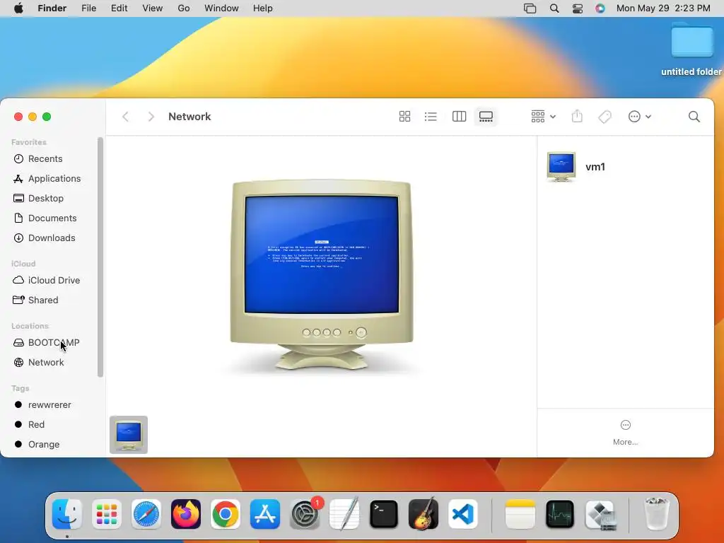Launch Safari from the Dock

(x=146, y=514)
